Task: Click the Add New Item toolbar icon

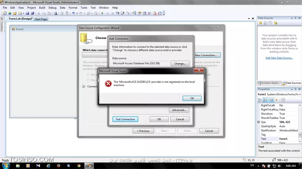Action: (20, 13)
